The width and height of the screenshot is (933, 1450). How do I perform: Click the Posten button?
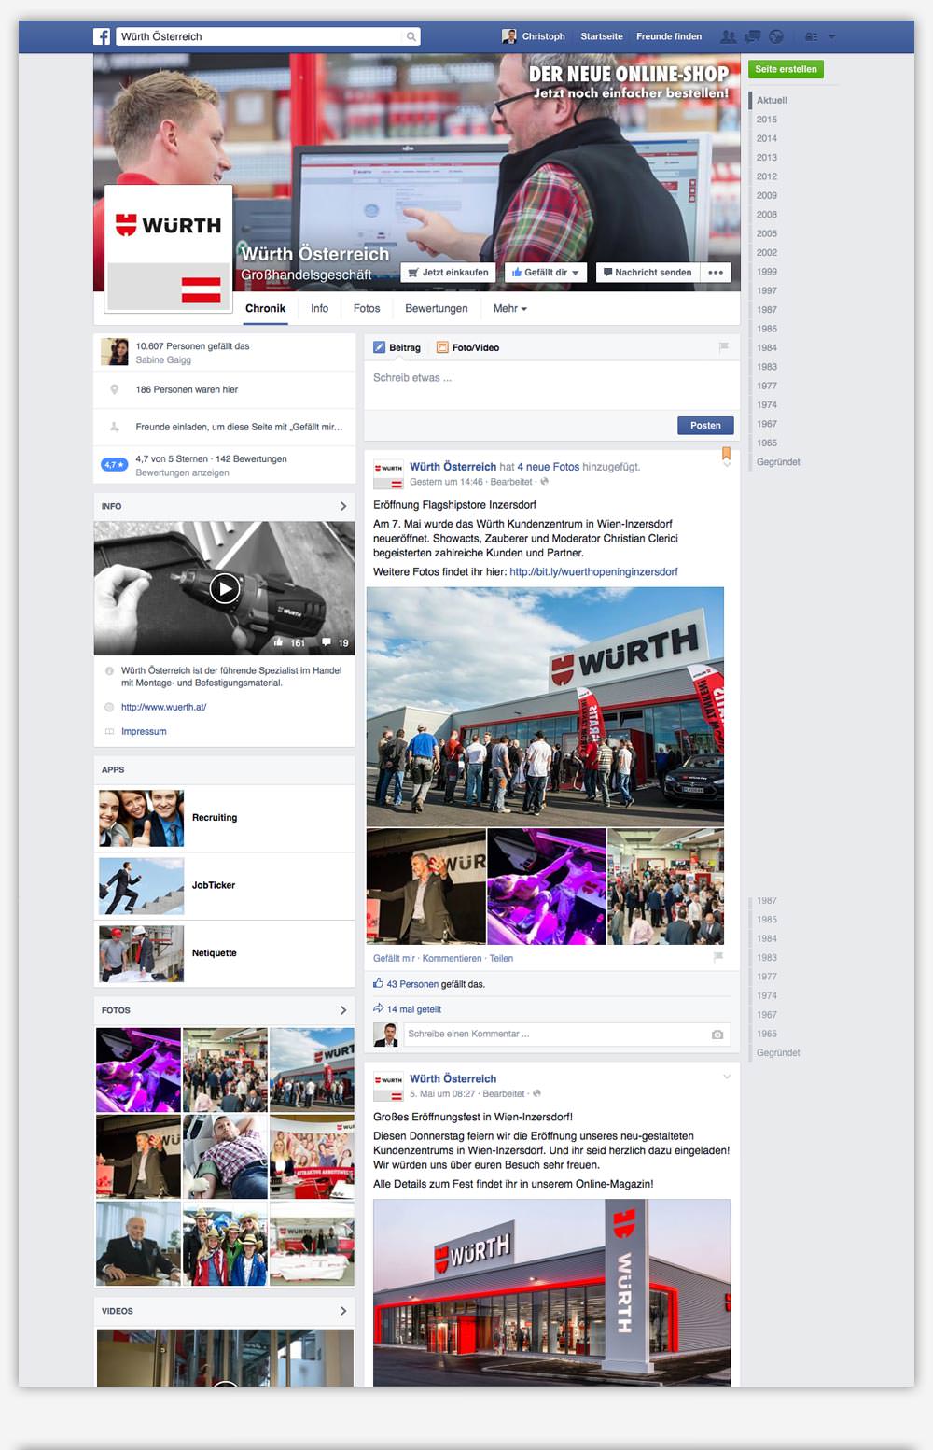click(x=705, y=425)
